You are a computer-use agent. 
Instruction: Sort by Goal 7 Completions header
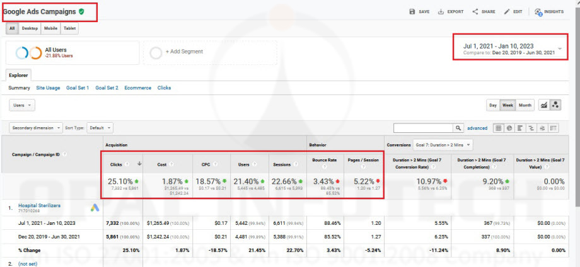click(482, 163)
